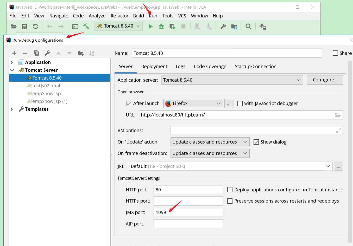This screenshot has height=246, width=353.
Task: Browse URL with the folder icon in URL field
Action: tap(338, 115)
